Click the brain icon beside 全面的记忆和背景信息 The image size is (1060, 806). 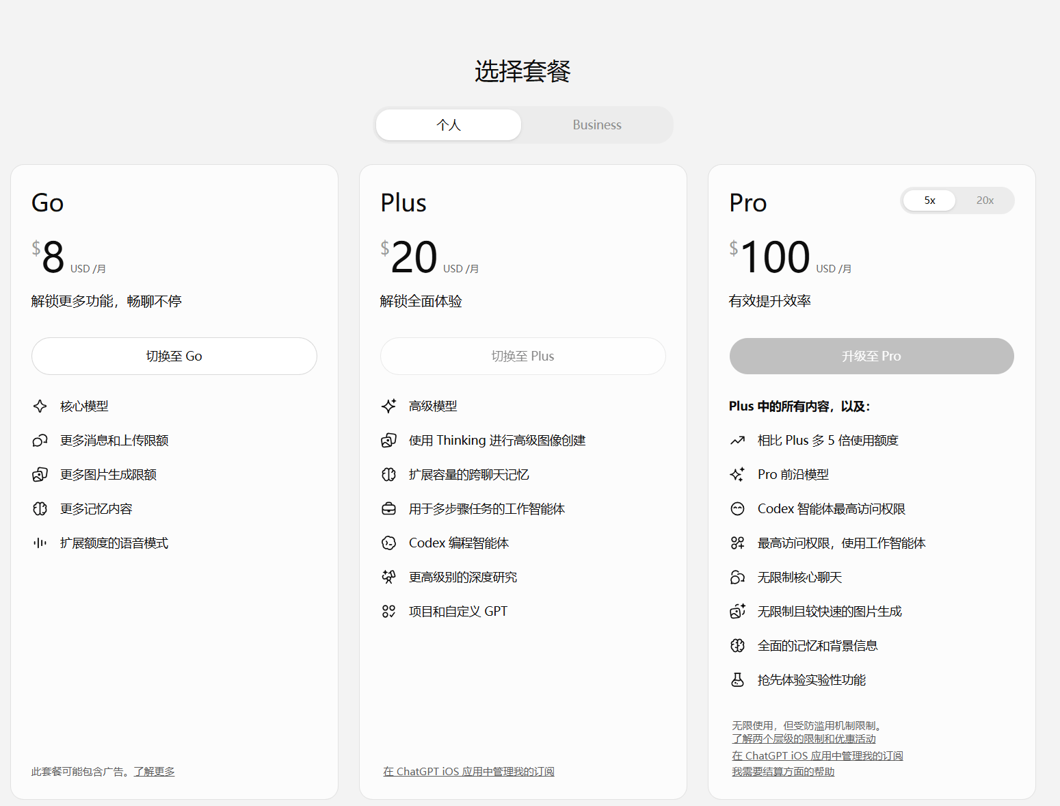tap(738, 646)
